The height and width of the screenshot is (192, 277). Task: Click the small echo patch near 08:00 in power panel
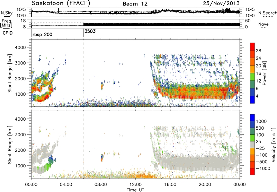click(102, 86)
